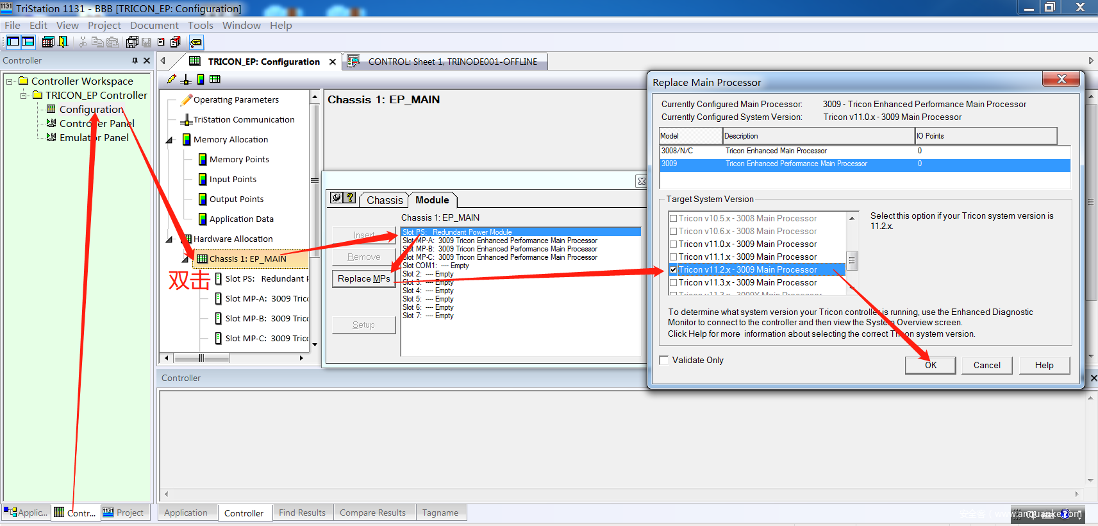Screen dimensions: 1098x526
Task: Select the 3008/N/C processor model row
Action: (x=865, y=151)
